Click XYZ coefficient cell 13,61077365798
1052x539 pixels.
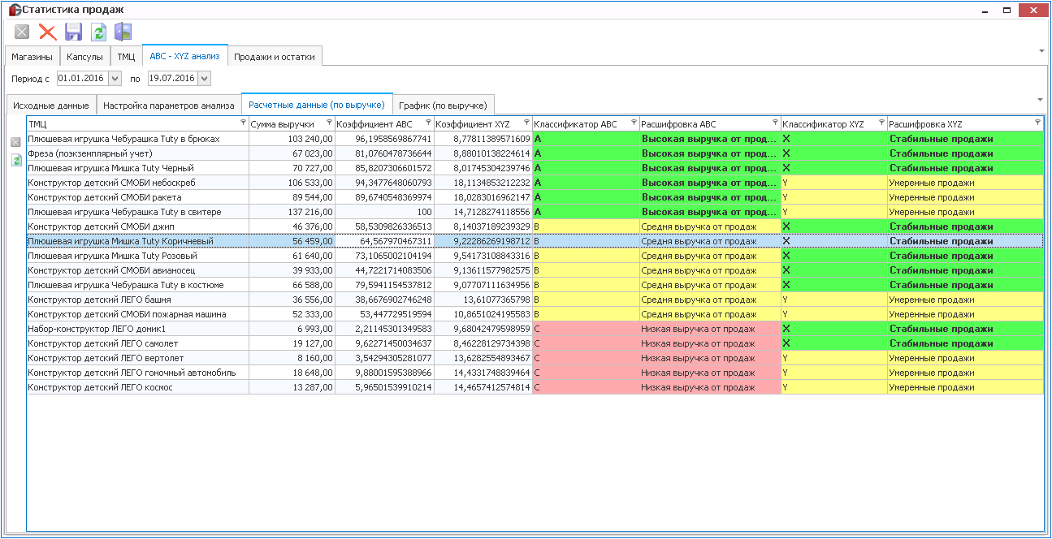click(483, 300)
